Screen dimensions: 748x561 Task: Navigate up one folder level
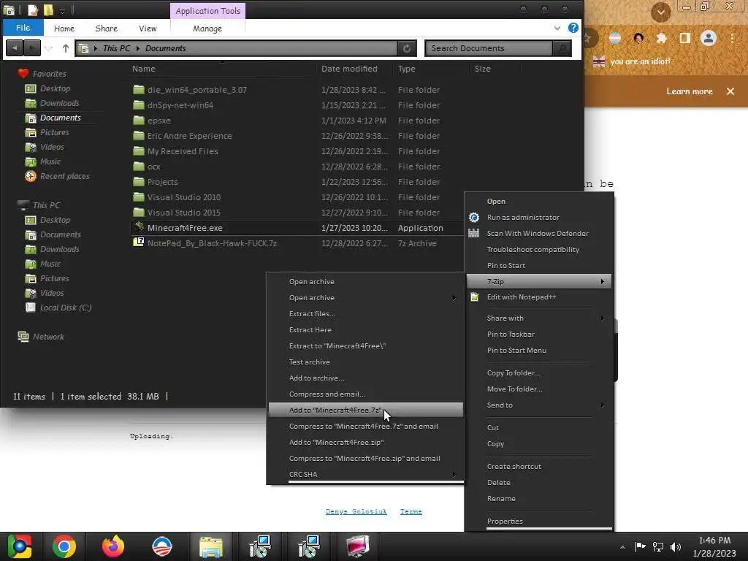65,48
